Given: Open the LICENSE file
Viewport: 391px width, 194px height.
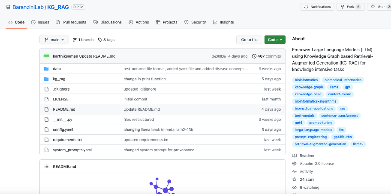Looking at the screenshot, I should click(x=60, y=99).
